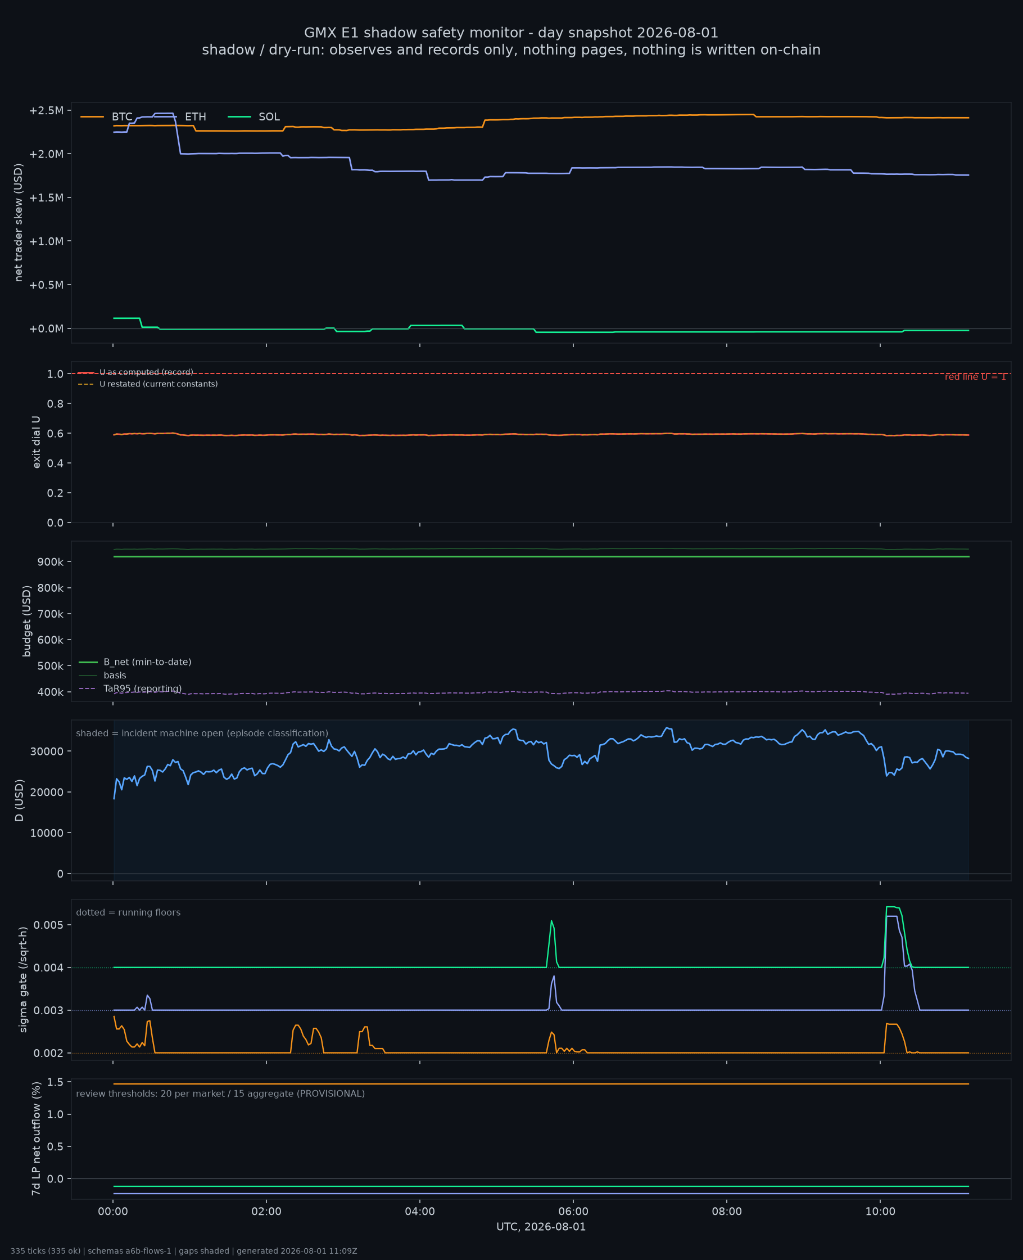Click the '0.003' sigma tick label

[48, 1011]
